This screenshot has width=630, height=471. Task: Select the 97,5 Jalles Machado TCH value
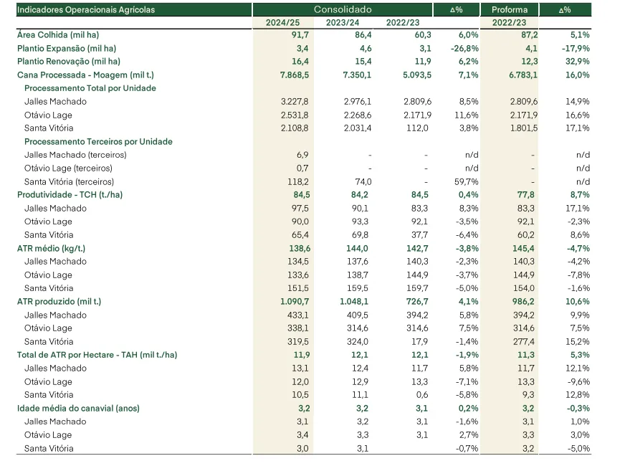(300, 209)
